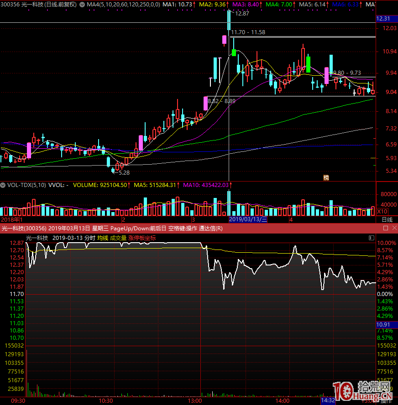The image size is (398, 405).
Task: Toggle the 均线 average line display
Action: [103, 238]
